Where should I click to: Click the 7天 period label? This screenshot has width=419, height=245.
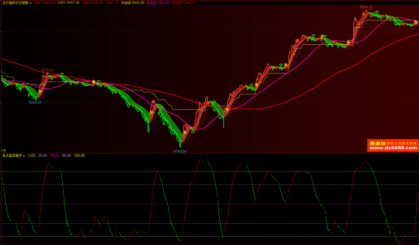coord(4,151)
